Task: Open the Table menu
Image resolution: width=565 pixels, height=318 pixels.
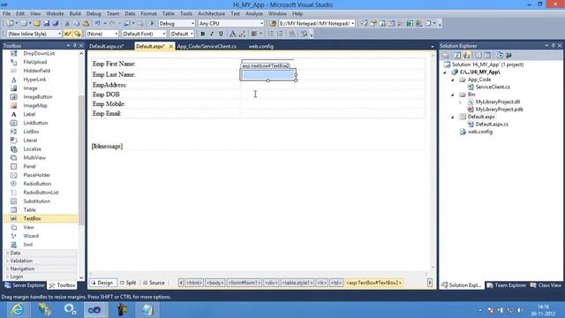Action: 168,14
